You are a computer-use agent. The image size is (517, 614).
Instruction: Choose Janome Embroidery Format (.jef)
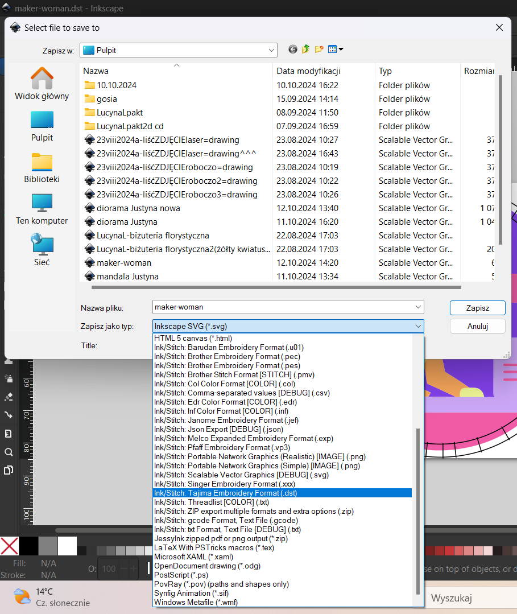click(x=282, y=420)
